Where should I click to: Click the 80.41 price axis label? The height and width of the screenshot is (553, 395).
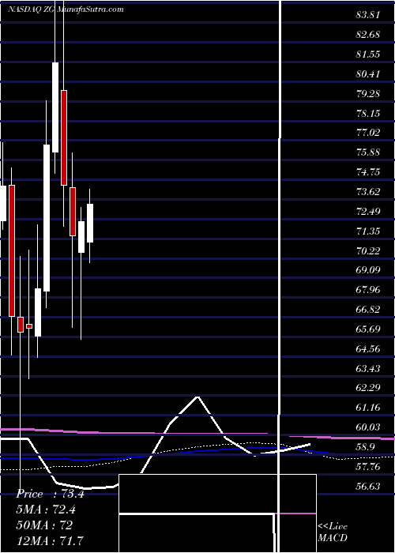click(x=368, y=74)
